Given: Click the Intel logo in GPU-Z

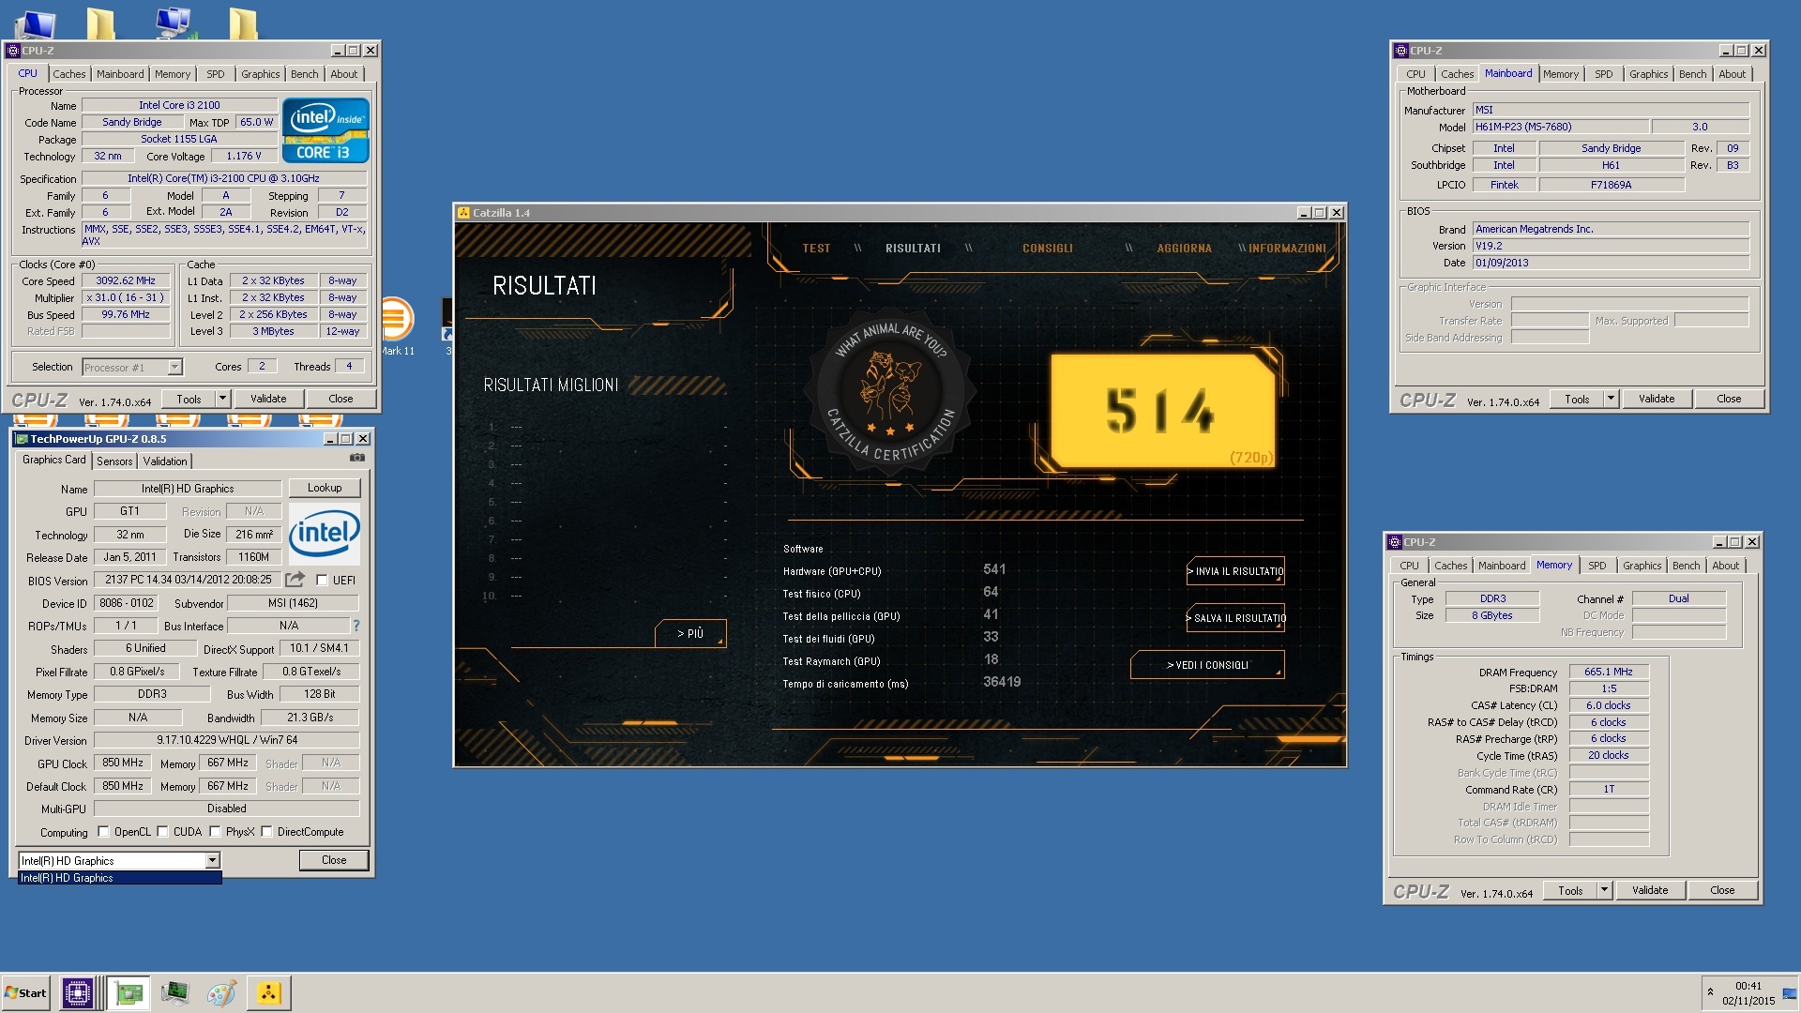Looking at the screenshot, I should (325, 533).
